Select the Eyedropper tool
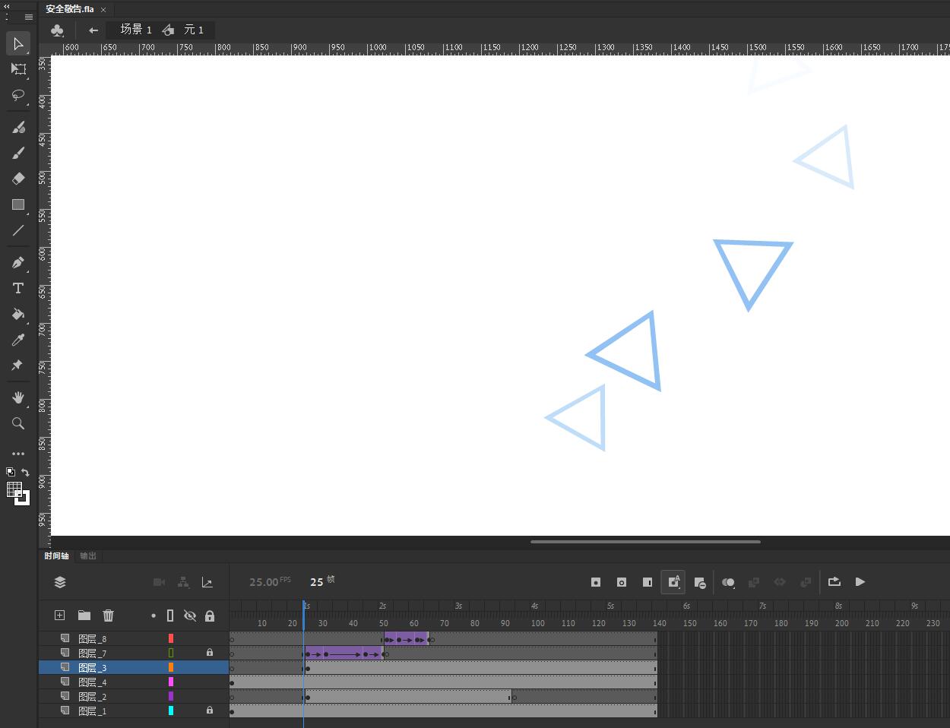Viewport: 950px width, 728px height. coord(18,340)
